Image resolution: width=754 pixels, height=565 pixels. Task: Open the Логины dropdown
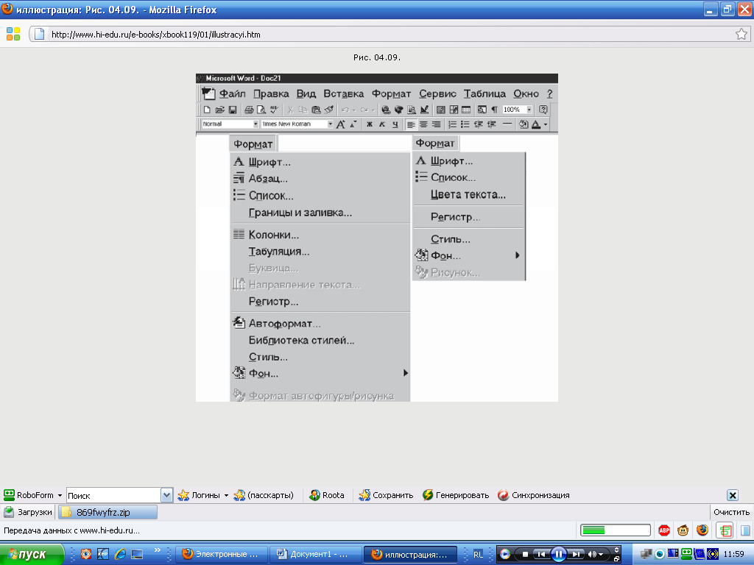tap(226, 495)
